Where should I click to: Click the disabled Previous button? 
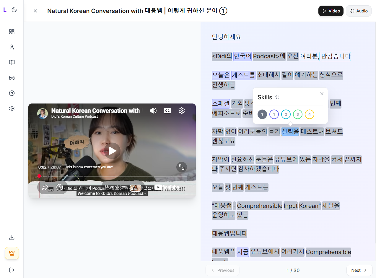(222, 270)
